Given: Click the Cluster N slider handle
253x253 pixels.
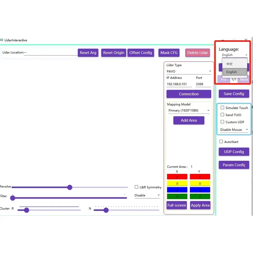Looking at the screenshot, I should (x=106, y=210).
